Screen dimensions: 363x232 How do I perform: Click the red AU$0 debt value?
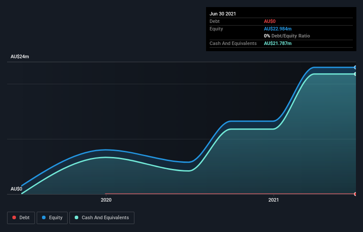(270, 21)
